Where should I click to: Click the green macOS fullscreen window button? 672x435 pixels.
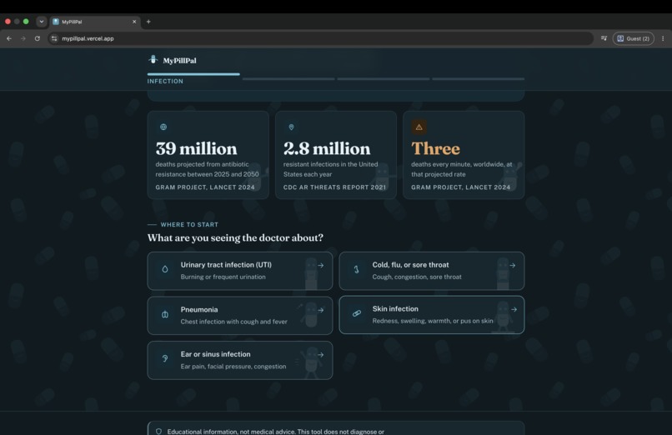[x=26, y=22]
